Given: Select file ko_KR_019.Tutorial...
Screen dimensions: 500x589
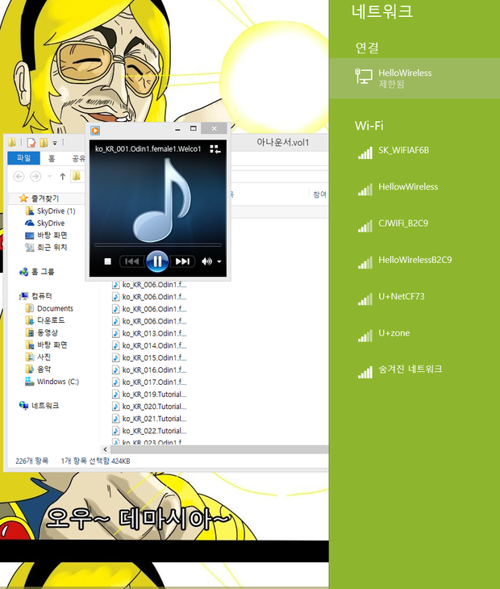Looking at the screenshot, I should pos(154,394).
